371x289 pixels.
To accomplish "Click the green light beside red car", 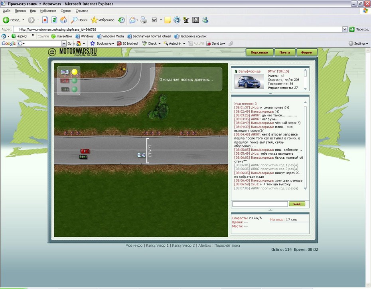I will point(75,81).
